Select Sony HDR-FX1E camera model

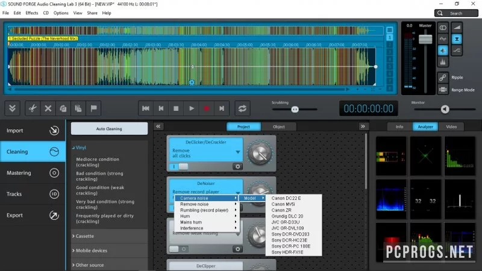click(x=293, y=252)
